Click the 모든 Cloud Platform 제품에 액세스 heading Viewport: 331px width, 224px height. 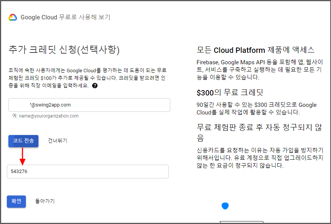point(255,50)
